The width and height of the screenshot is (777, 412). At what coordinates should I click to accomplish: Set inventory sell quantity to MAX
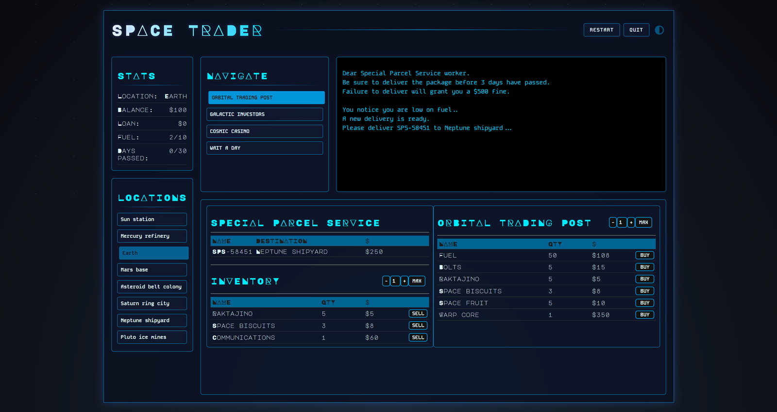point(417,281)
